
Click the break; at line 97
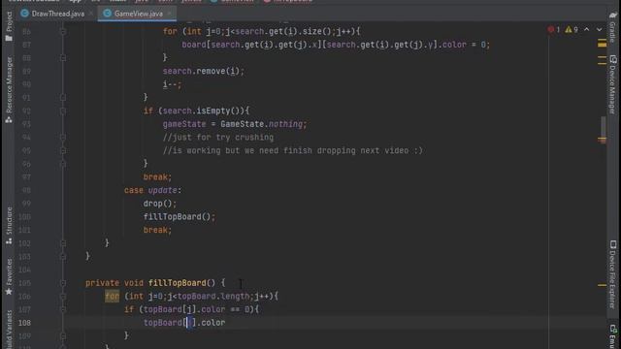(x=157, y=176)
